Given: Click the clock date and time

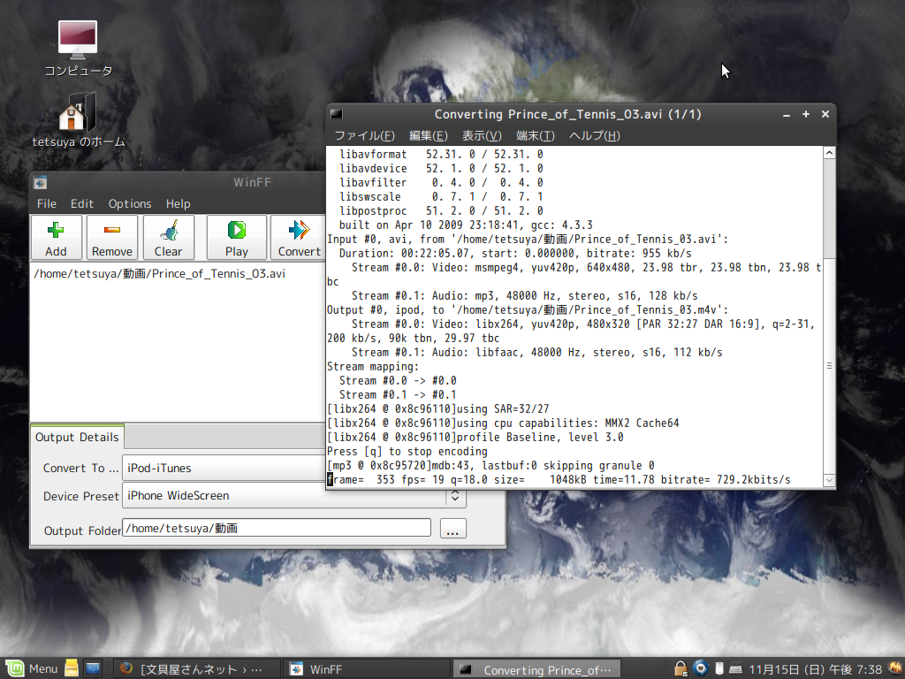Looking at the screenshot, I should tap(816, 669).
